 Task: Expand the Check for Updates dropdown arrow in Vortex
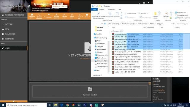coord(44,16)
